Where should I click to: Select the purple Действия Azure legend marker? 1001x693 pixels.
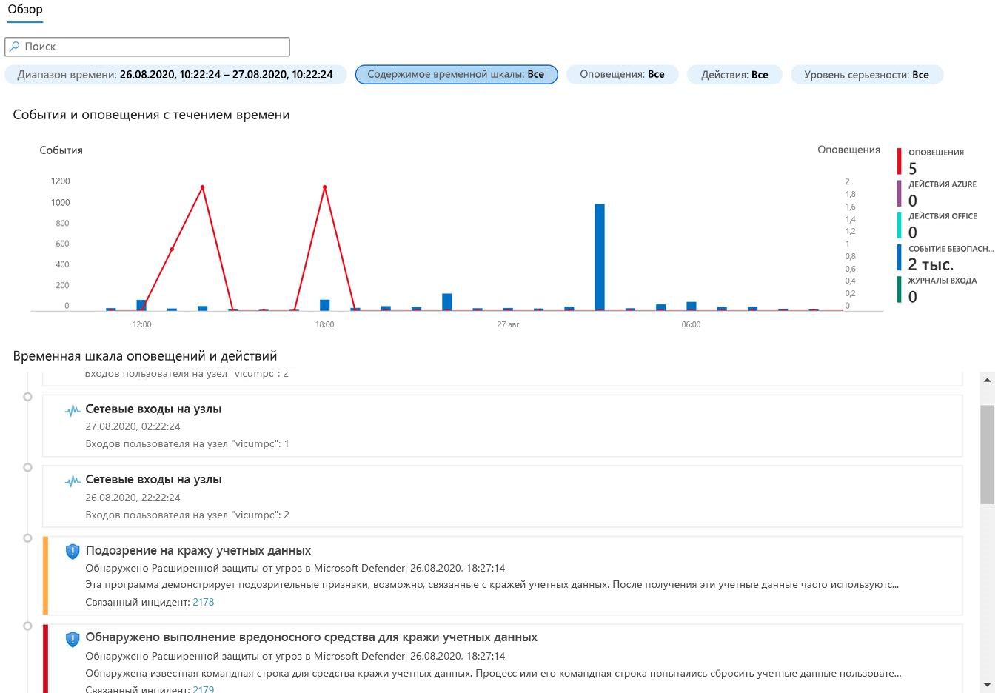click(x=900, y=193)
